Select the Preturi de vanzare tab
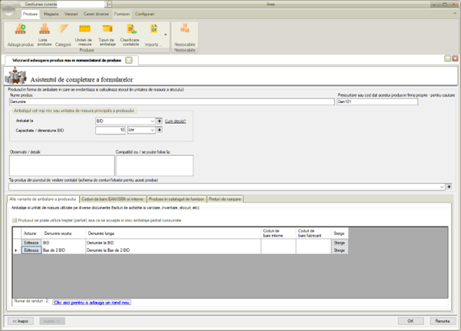The height and width of the screenshot is (331, 461). [x=225, y=199]
